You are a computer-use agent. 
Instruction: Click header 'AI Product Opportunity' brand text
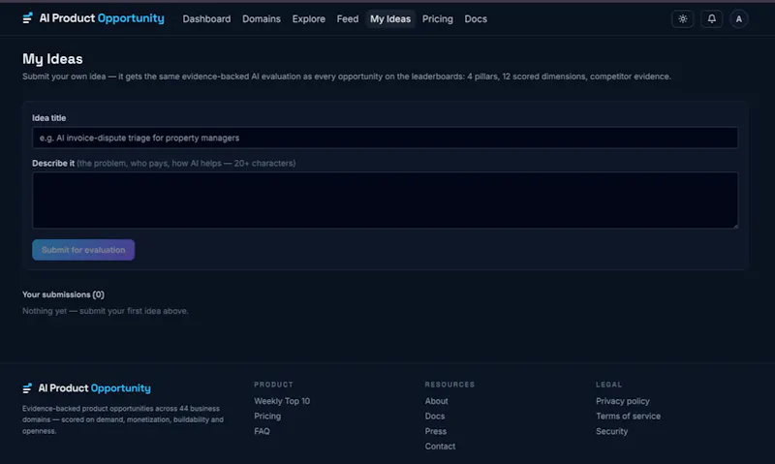[102, 18]
